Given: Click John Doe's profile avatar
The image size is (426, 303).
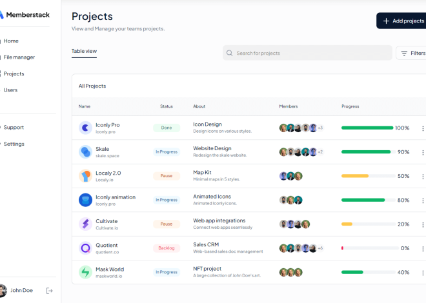Looking at the screenshot, I should [x=3, y=291].
